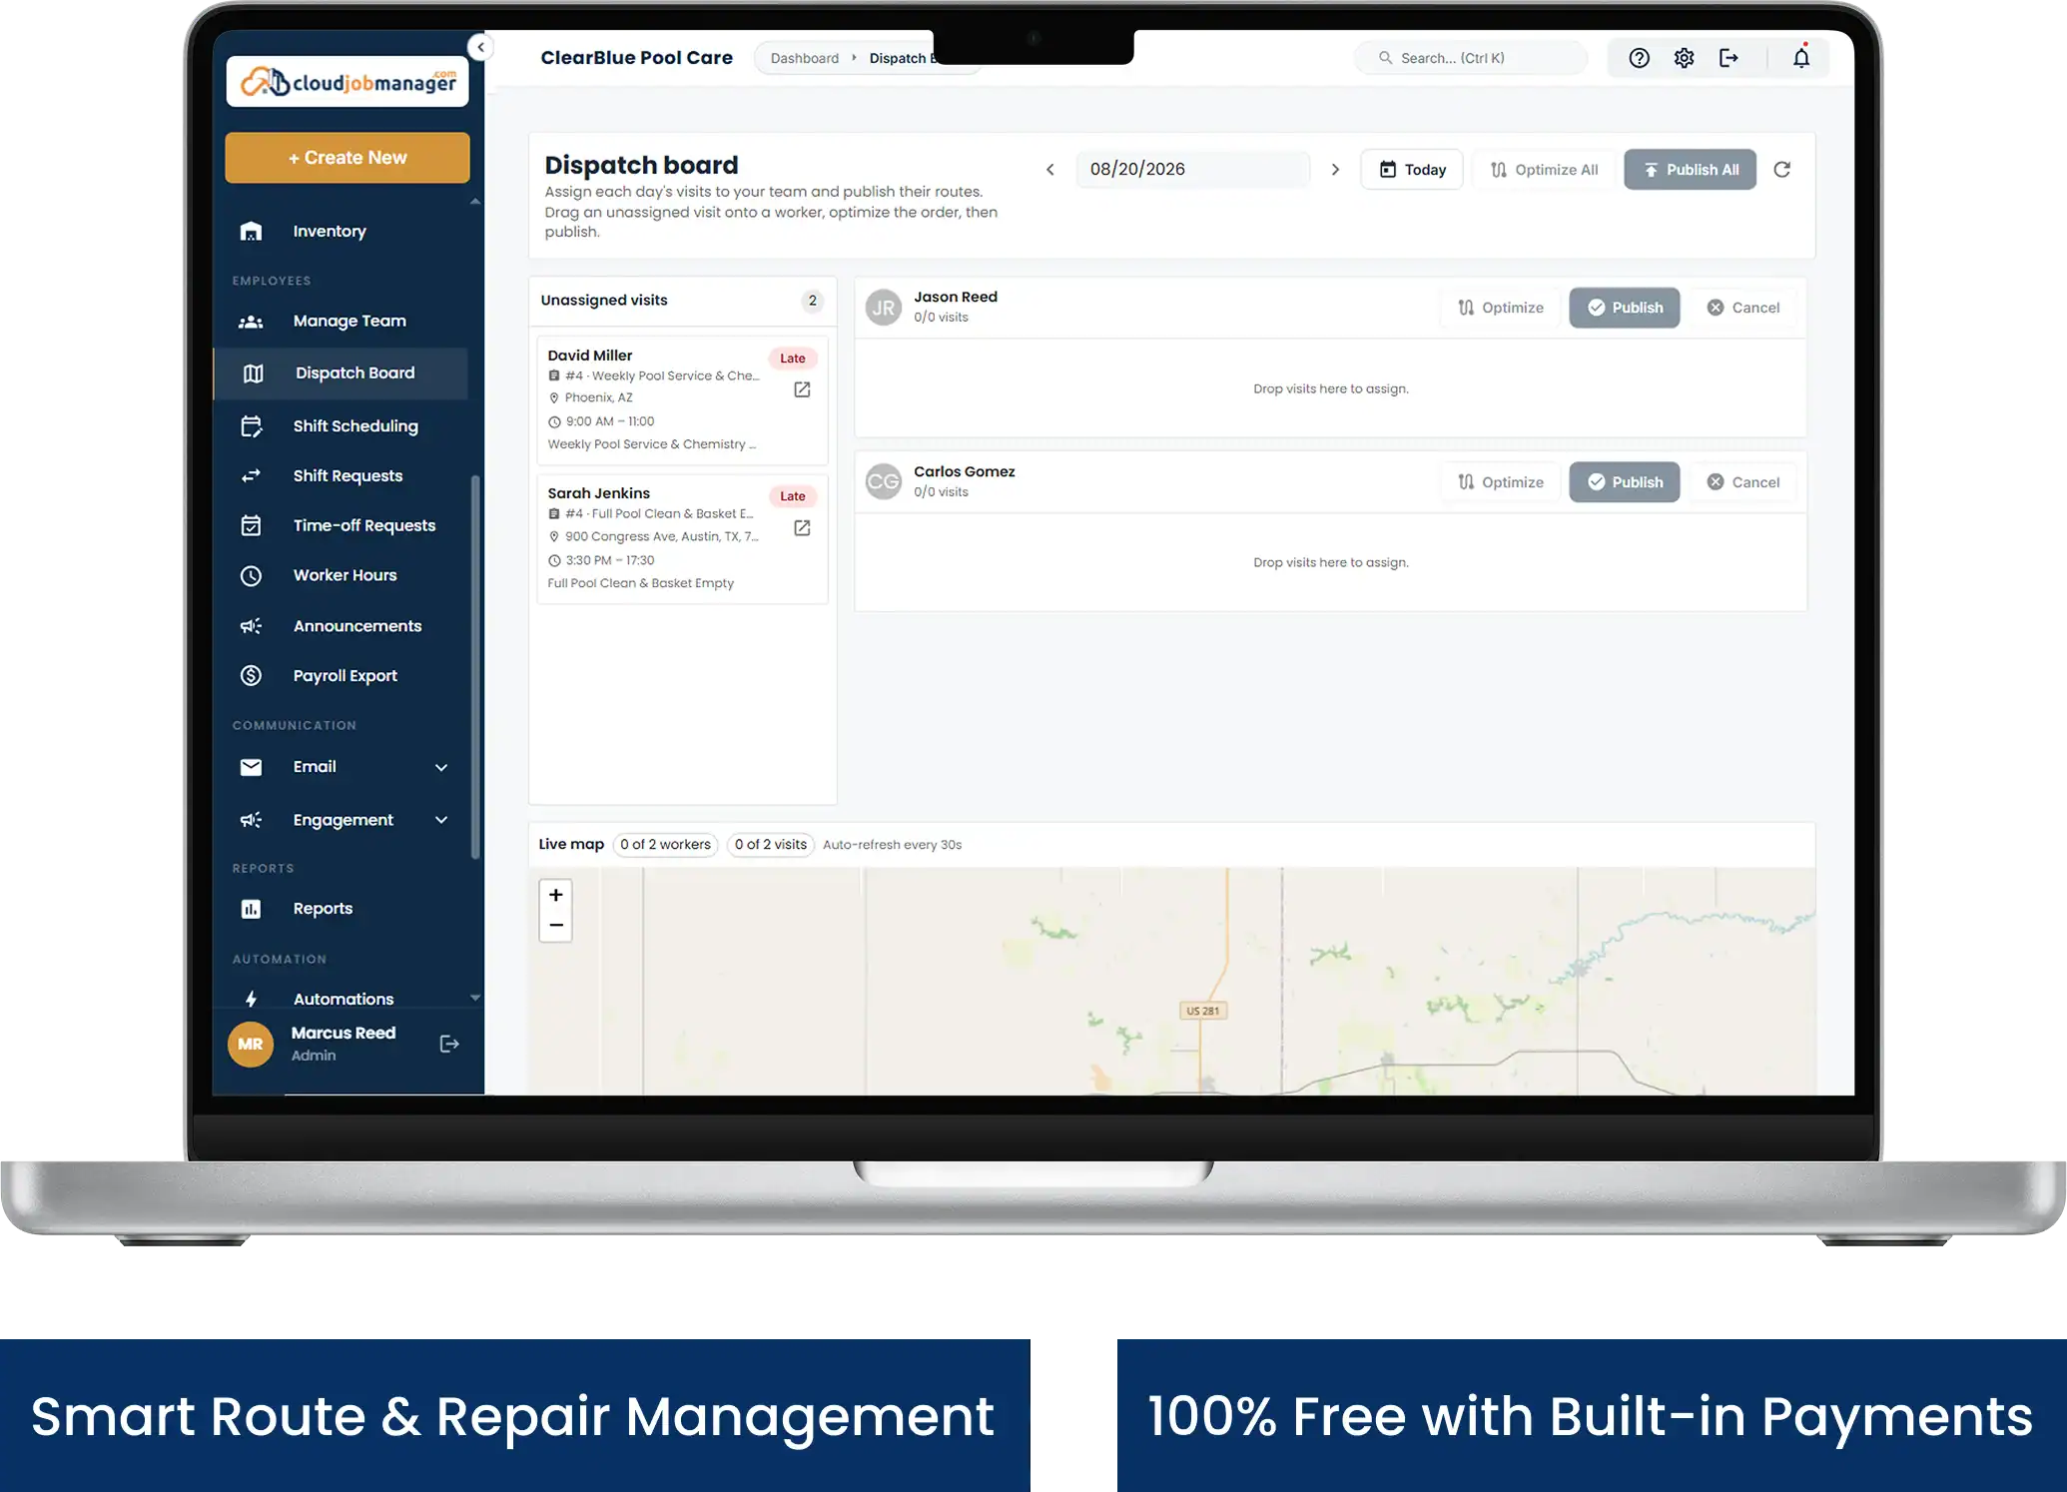Viewport: 2067px width, 1492px height.
Task: Open Manage Team page
Action: pyautogui.click(x=342, y=321)
